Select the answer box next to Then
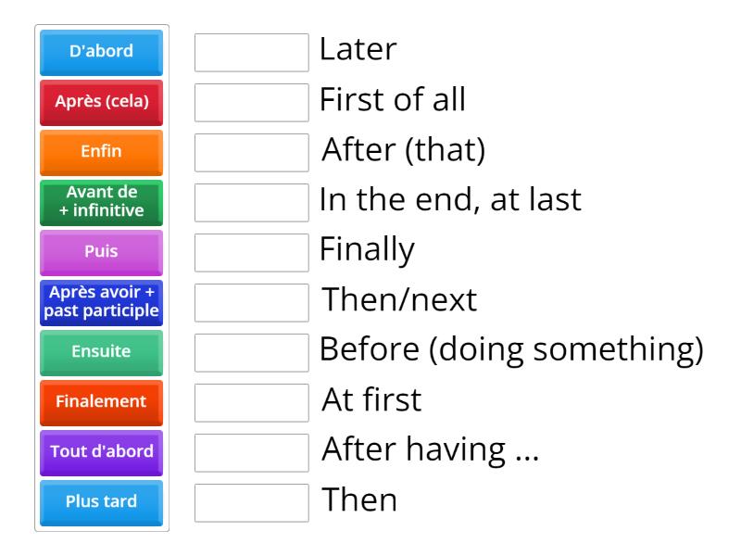The width and height of the screenshot is (741, 556). (x=252, y=502)
